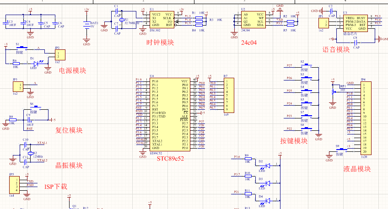Select the JP4 1x20 LCD header
This screenshot has width=388, height=209.
pyautogui.click(x=366, y=118)
